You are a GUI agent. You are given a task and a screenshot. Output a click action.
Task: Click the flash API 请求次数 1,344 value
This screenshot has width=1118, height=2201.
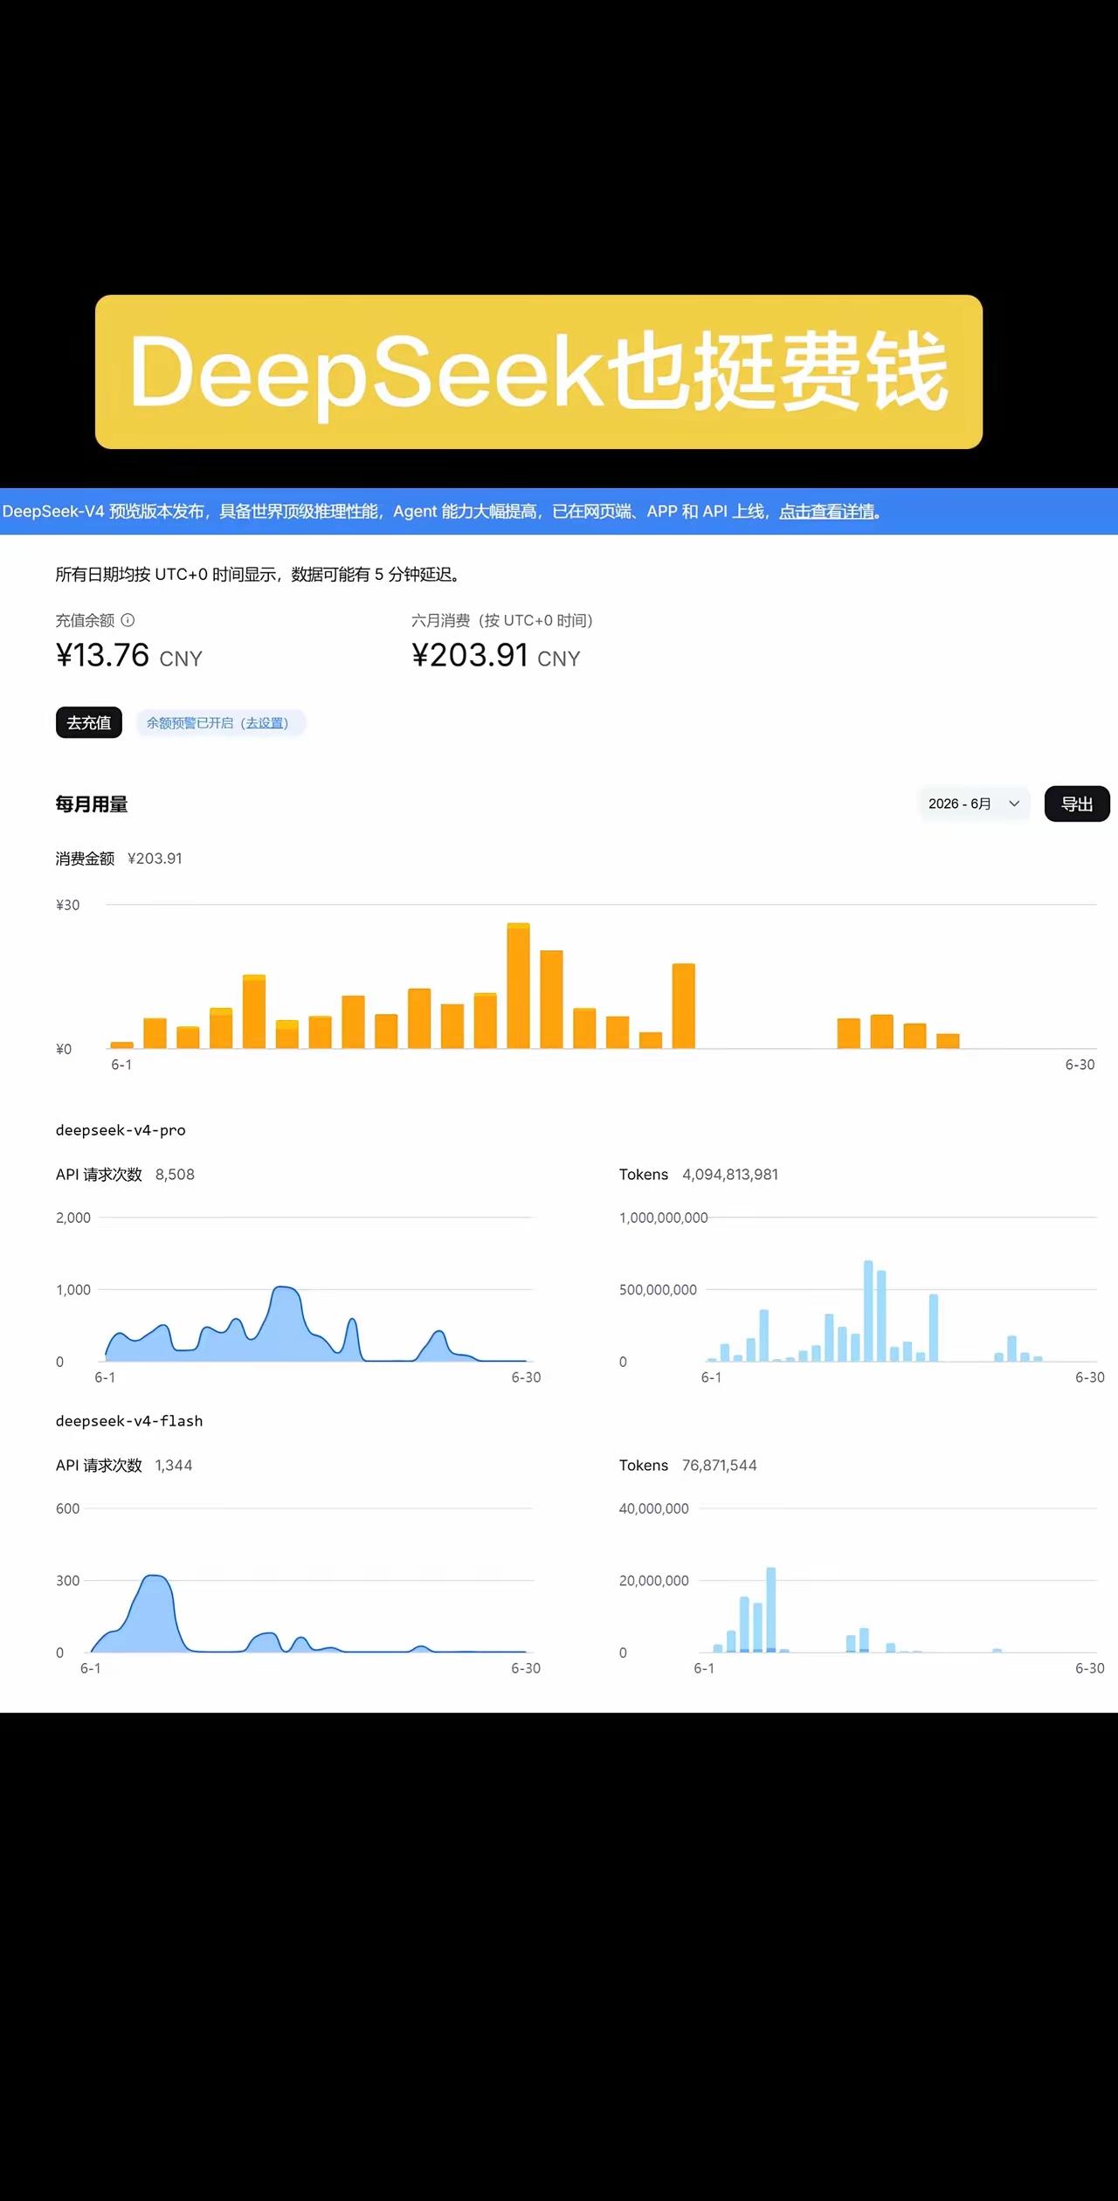point(174,1466)
